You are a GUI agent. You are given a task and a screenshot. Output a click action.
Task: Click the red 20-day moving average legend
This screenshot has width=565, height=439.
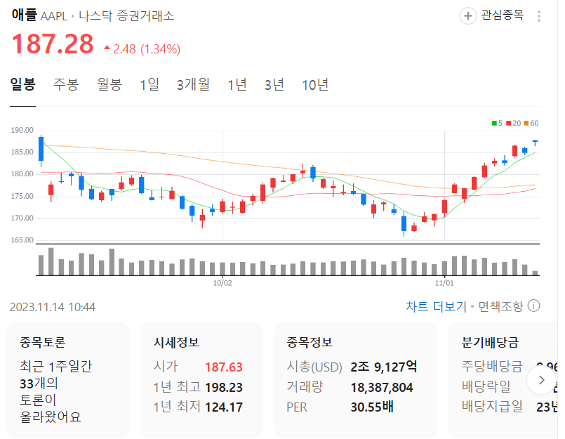click(x=514, y=124)
